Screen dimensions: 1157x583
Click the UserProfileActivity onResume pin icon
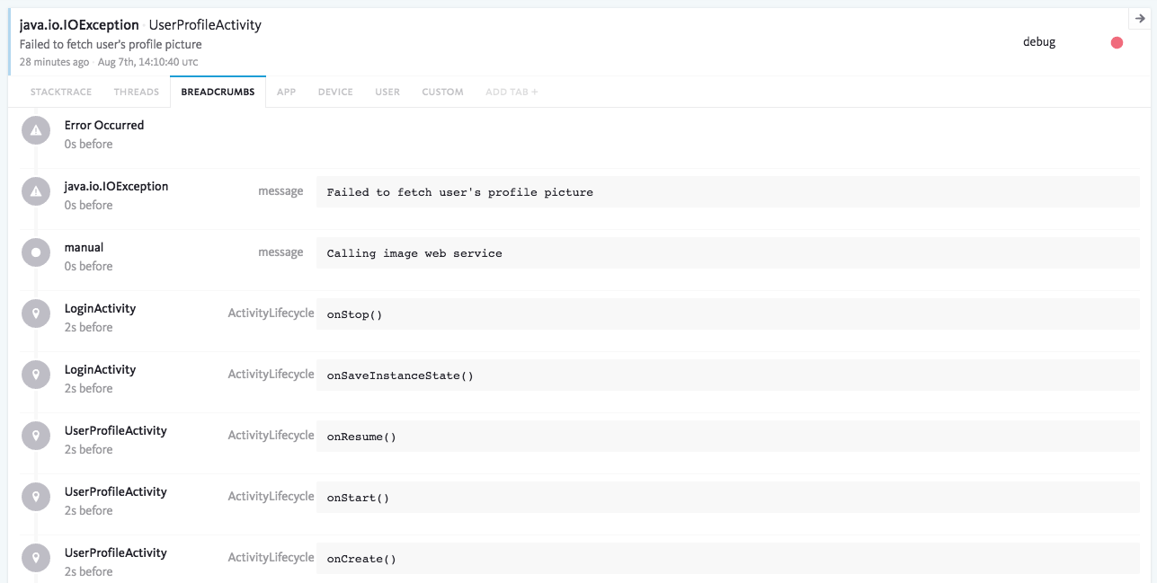point(36,435)
